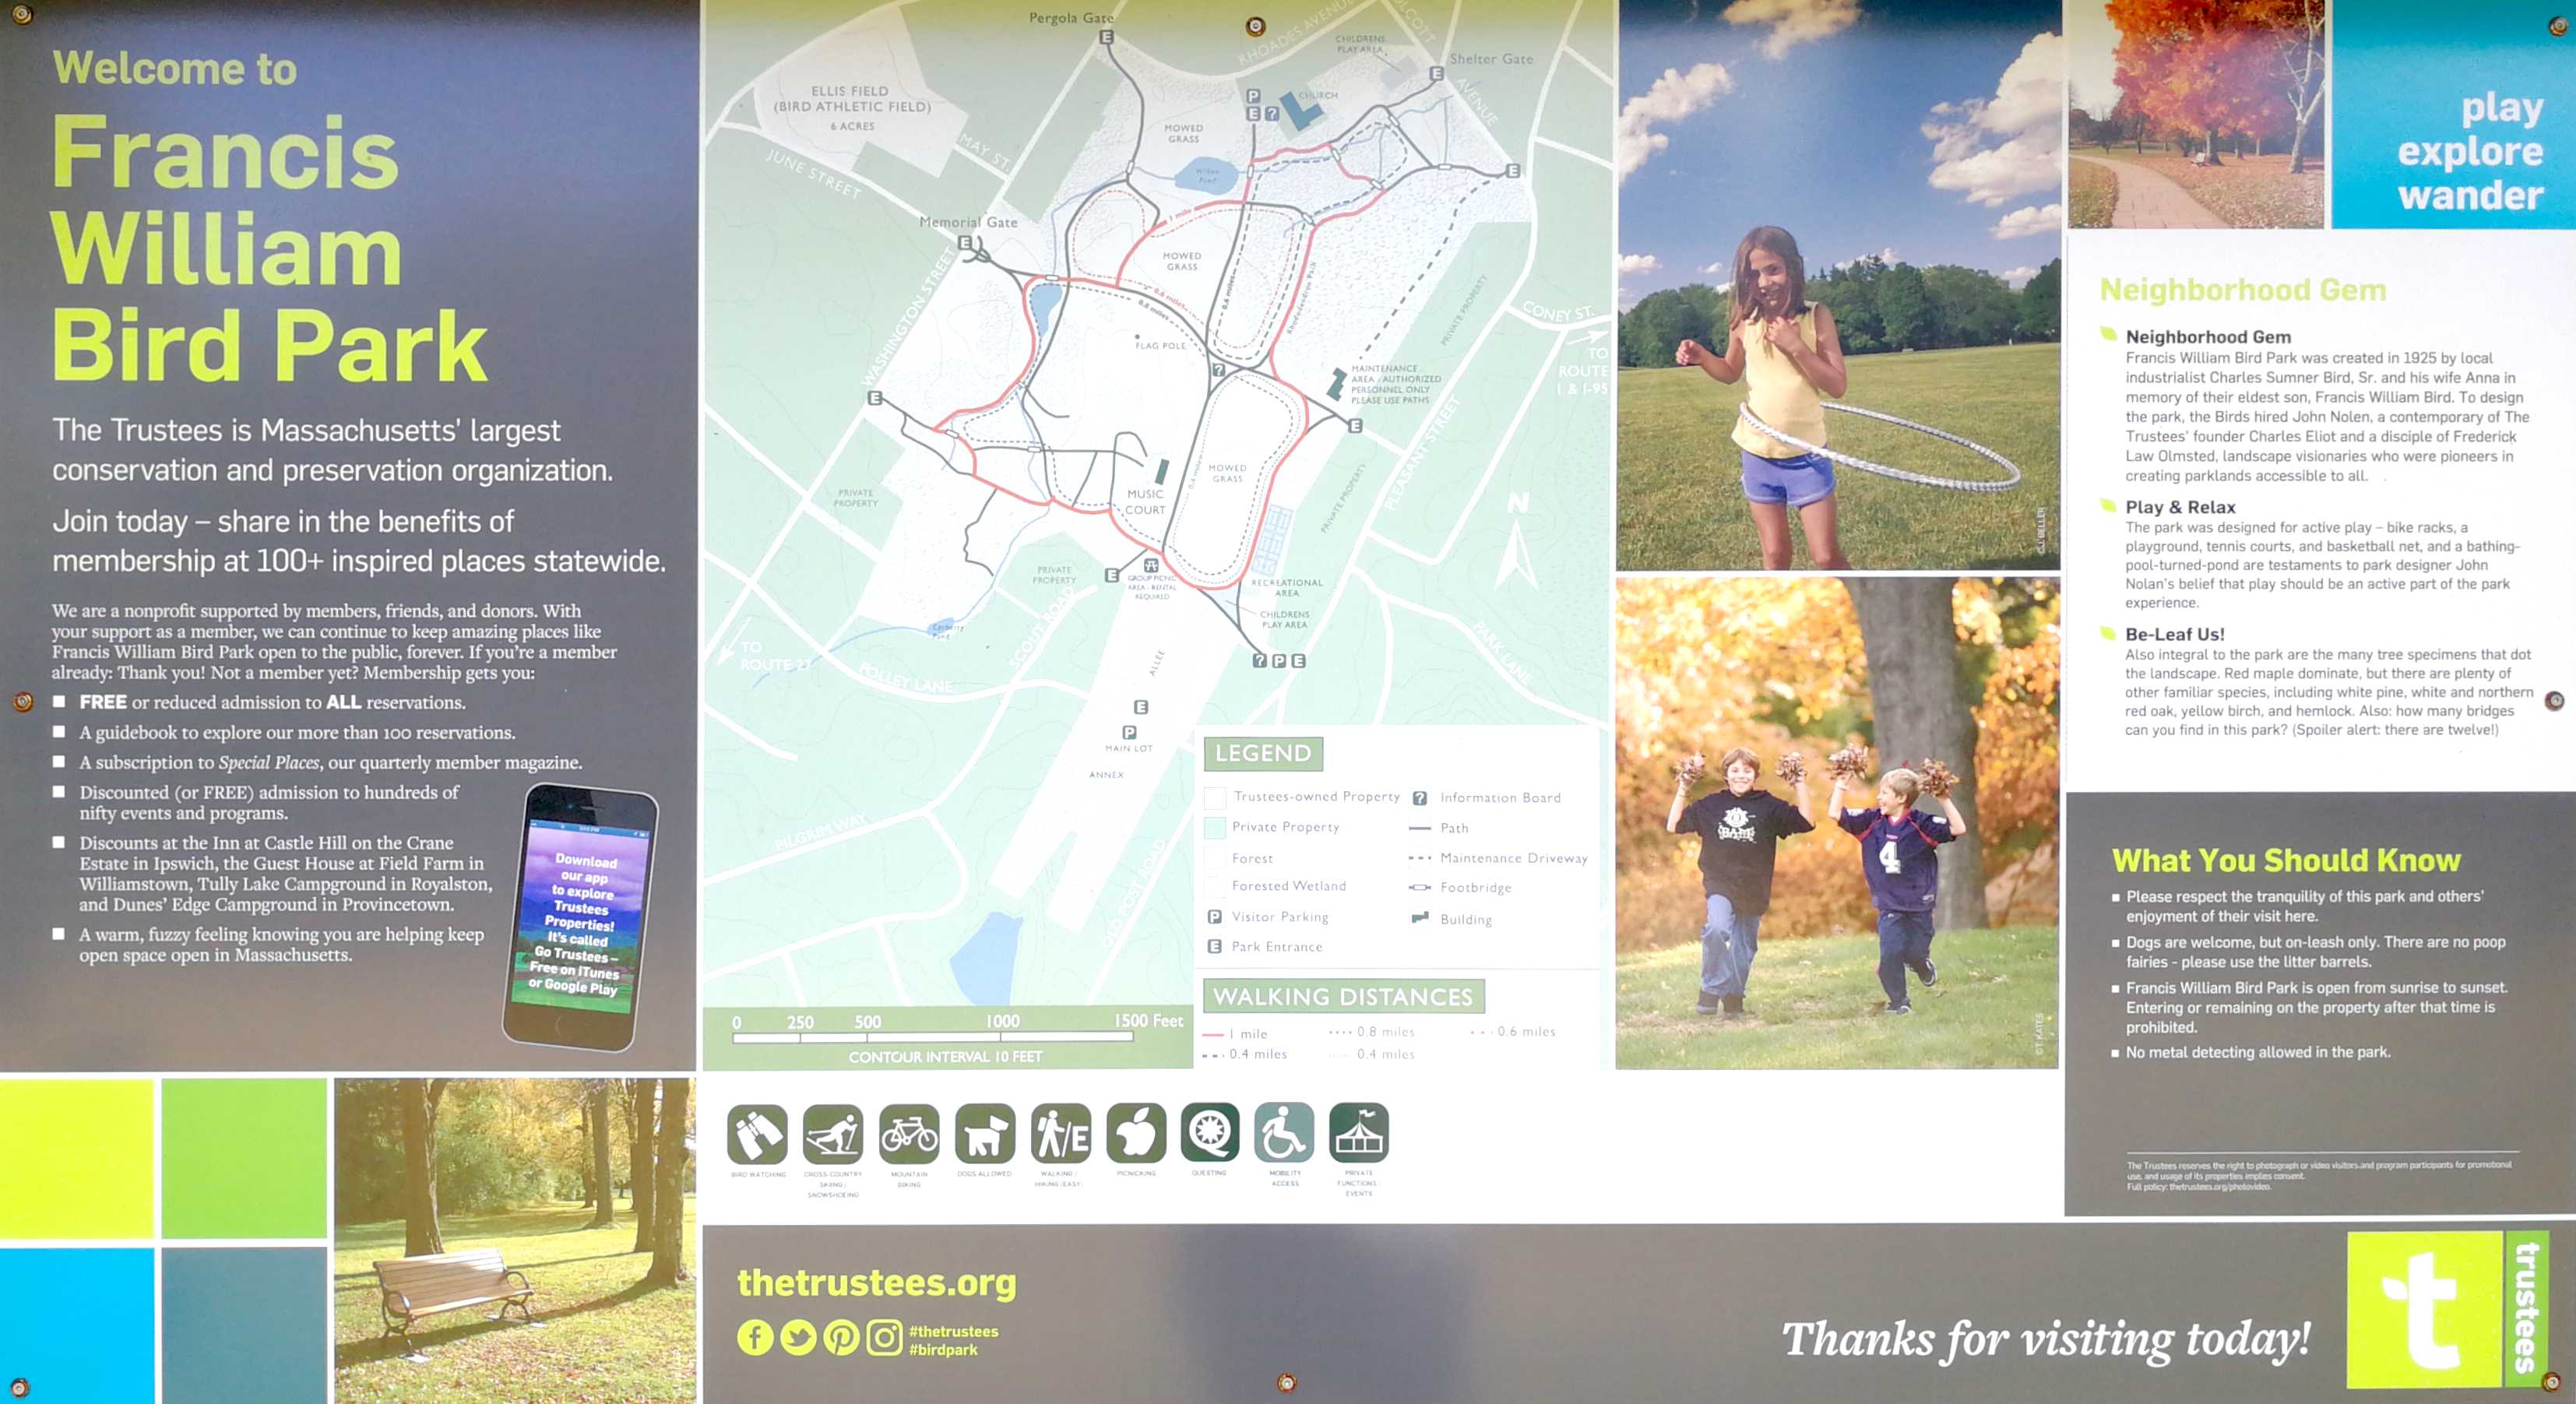
Task: Click the #birdpark hashtag text
Action: [x=943, y=1350]
